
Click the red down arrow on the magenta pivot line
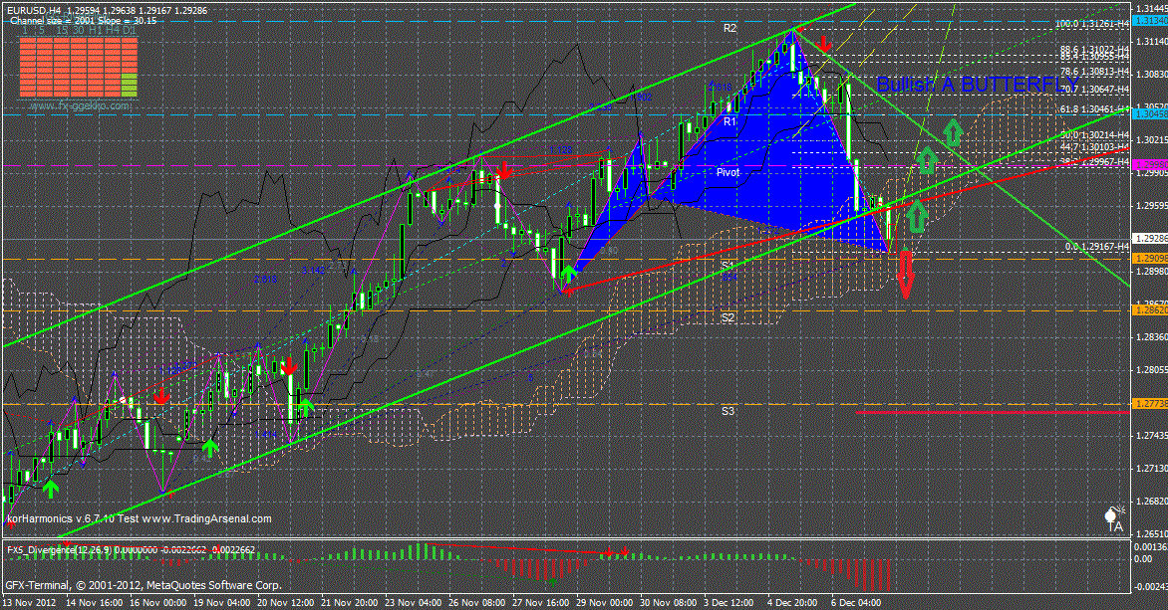pos(504,170)
